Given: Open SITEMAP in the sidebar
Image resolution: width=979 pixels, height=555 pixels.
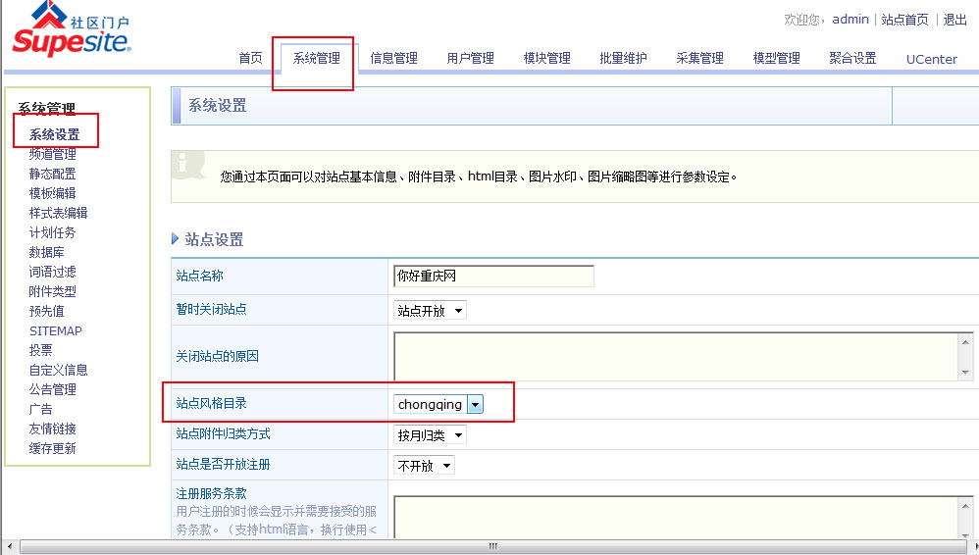Looking at the screenshot, I should [56, 330].
